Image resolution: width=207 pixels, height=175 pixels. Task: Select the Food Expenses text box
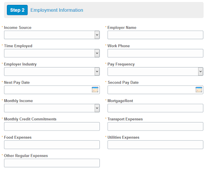[52, 145]
